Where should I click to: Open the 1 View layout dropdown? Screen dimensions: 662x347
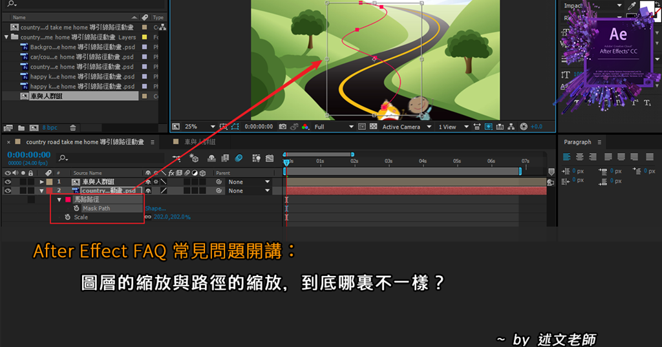(x=453, y=127)
